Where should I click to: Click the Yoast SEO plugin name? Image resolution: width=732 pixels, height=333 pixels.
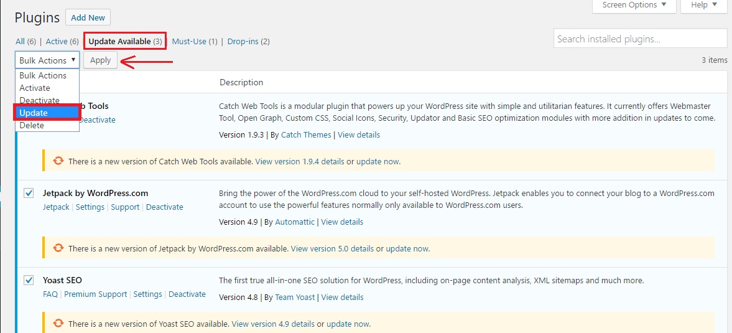coord(62,280)
